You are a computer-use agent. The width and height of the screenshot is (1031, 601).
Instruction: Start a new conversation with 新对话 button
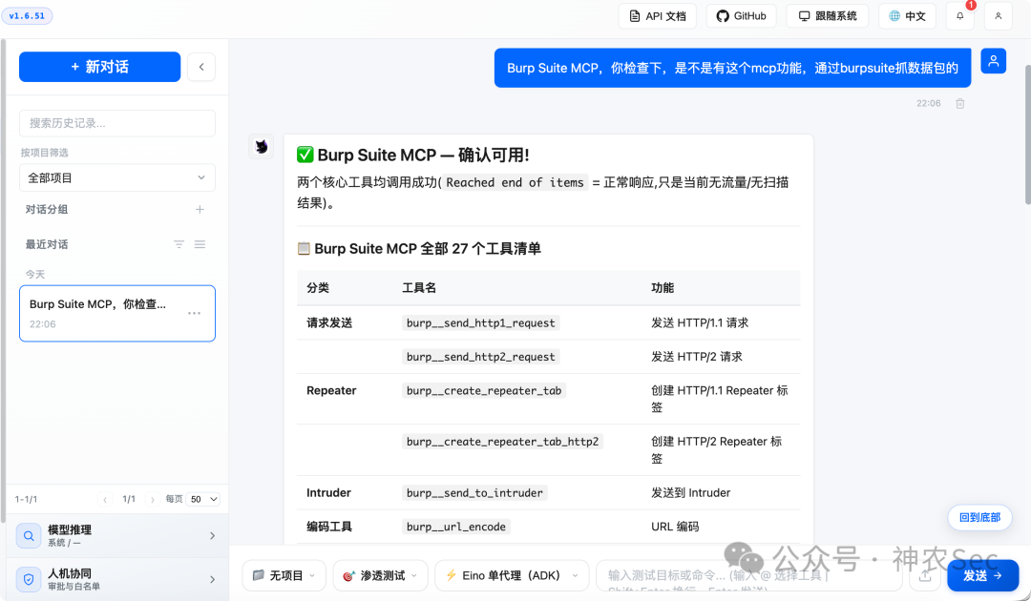coord(99,67)
